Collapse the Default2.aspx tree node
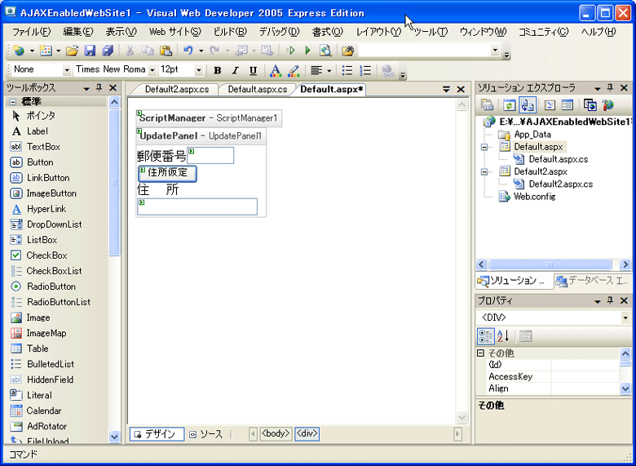The image size is (636, 466). 484,172
